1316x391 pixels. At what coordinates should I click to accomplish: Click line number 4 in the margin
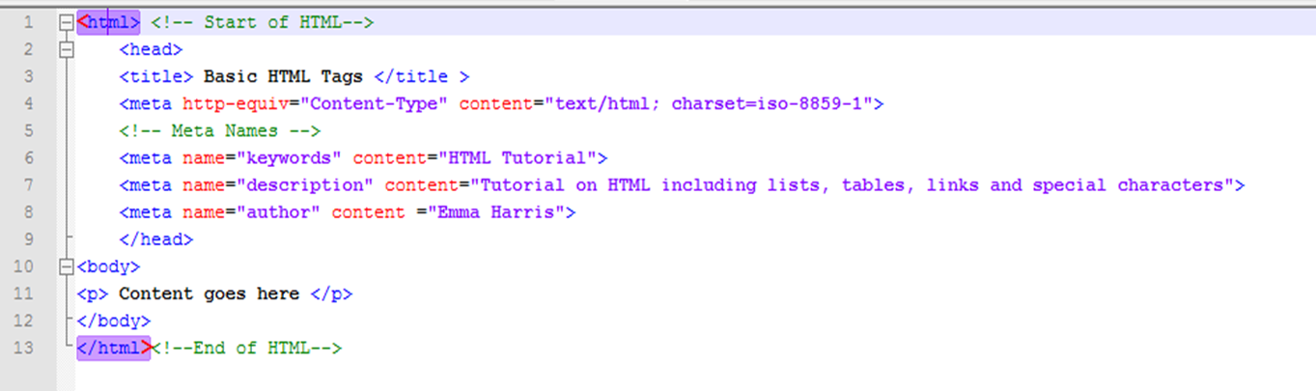(x=28, y=103)
